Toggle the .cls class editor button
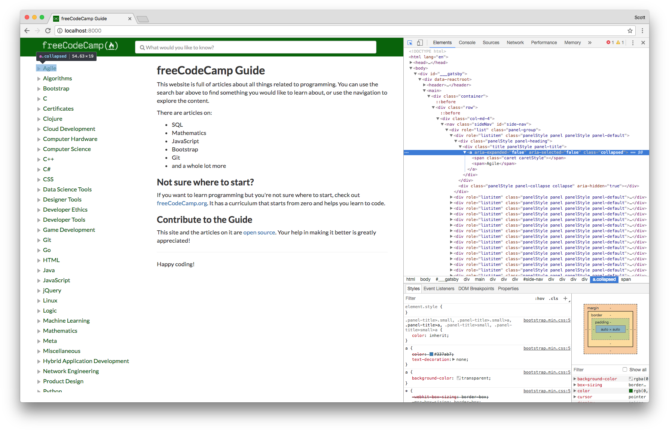This screenshot has width=669, height=430. tap(553, 298)
